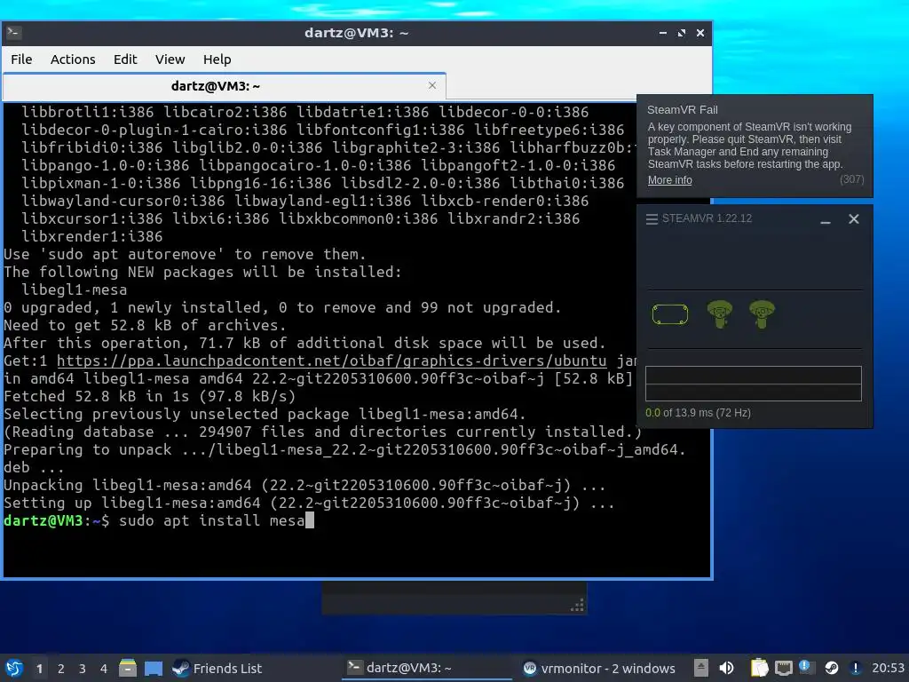Screen dimensions: 909x682
Task: Close the dartz@VM3 terminal tab
Action: (432, 85)
